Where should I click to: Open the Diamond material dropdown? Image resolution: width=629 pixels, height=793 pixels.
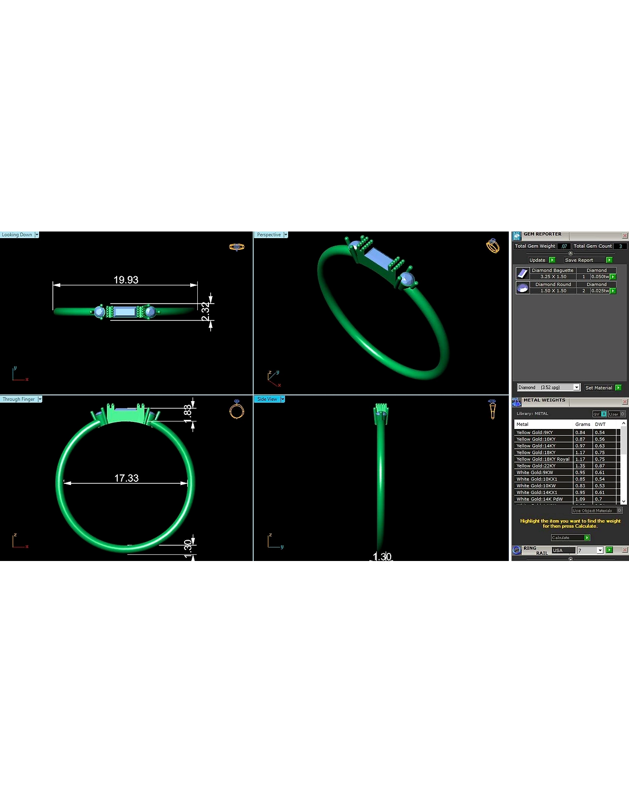pyautogui.click(x=576, y=387)
